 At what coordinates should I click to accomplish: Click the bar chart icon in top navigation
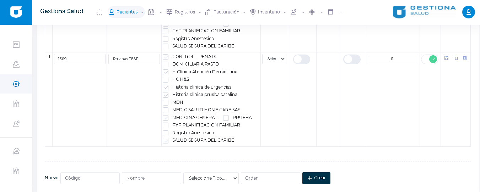pos(99,12)
